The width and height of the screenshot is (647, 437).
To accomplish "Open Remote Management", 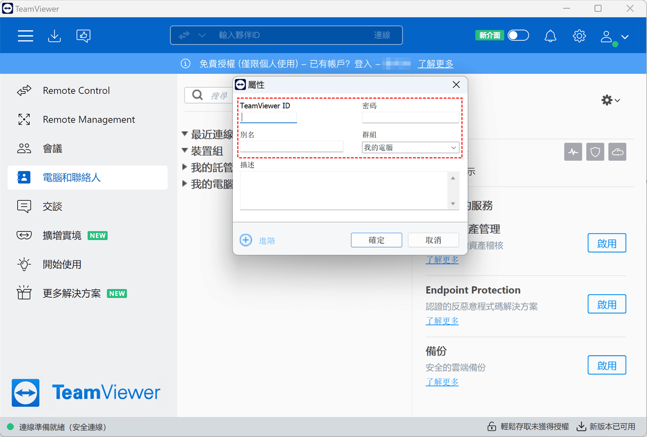I will [x=88, y=120].
